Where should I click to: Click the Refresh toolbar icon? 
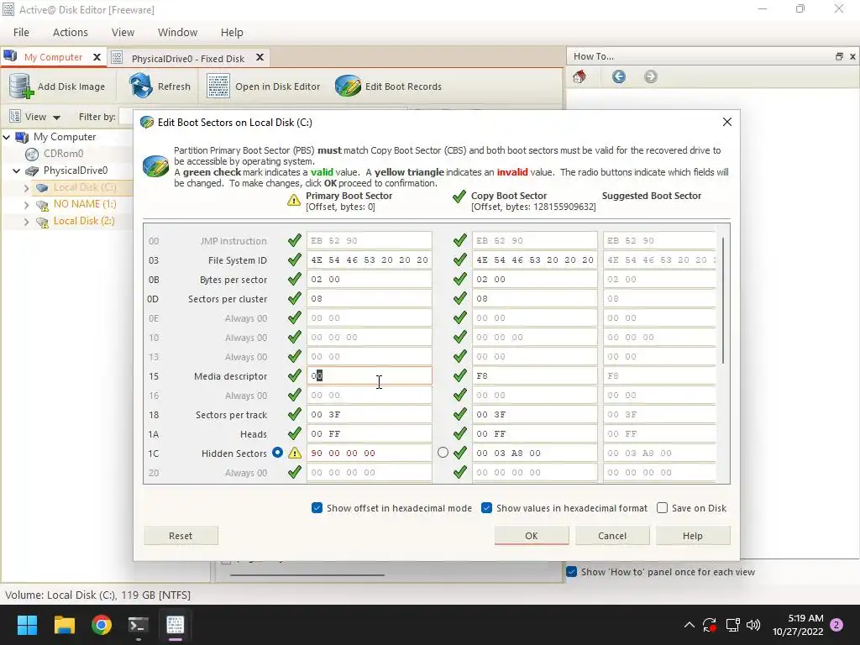[140, 86]
